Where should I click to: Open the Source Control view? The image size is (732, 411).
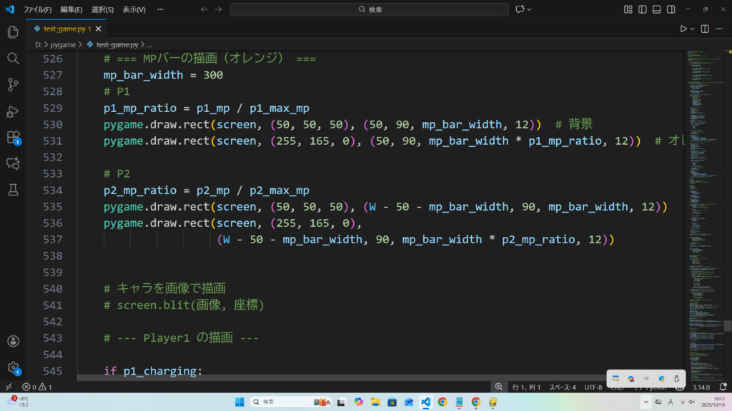tap(12, 85)
